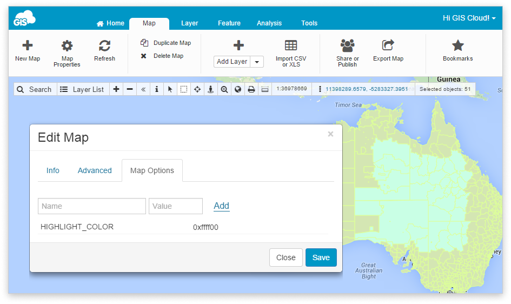Save the map options
The height and width of the screenshot is (304, 511).
pos(321,257)
